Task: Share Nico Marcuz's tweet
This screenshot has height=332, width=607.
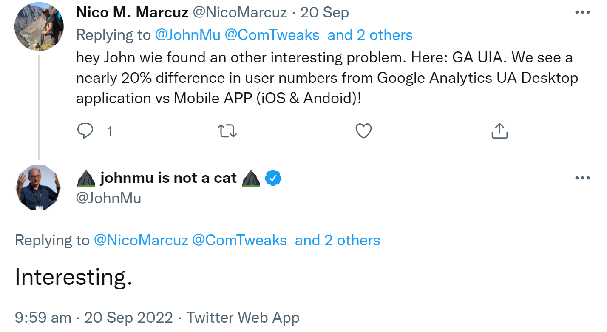Action: (x=499, y=131)
